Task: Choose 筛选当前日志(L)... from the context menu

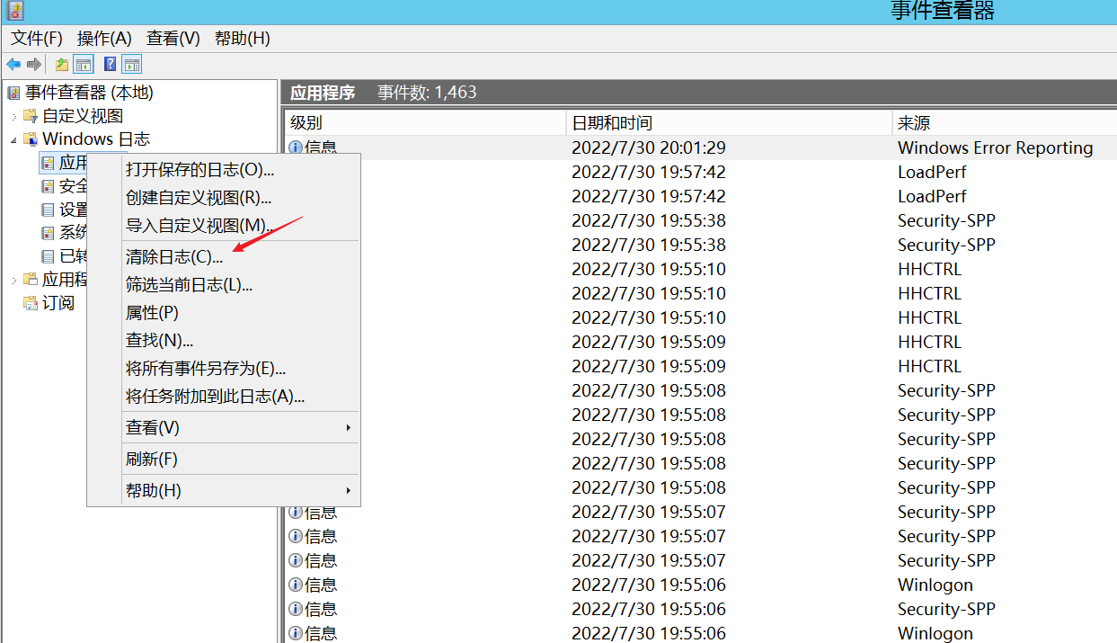Action: [189, 285]
